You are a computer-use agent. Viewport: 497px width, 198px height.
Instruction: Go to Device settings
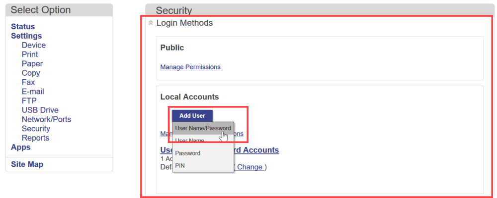(33, 45)
